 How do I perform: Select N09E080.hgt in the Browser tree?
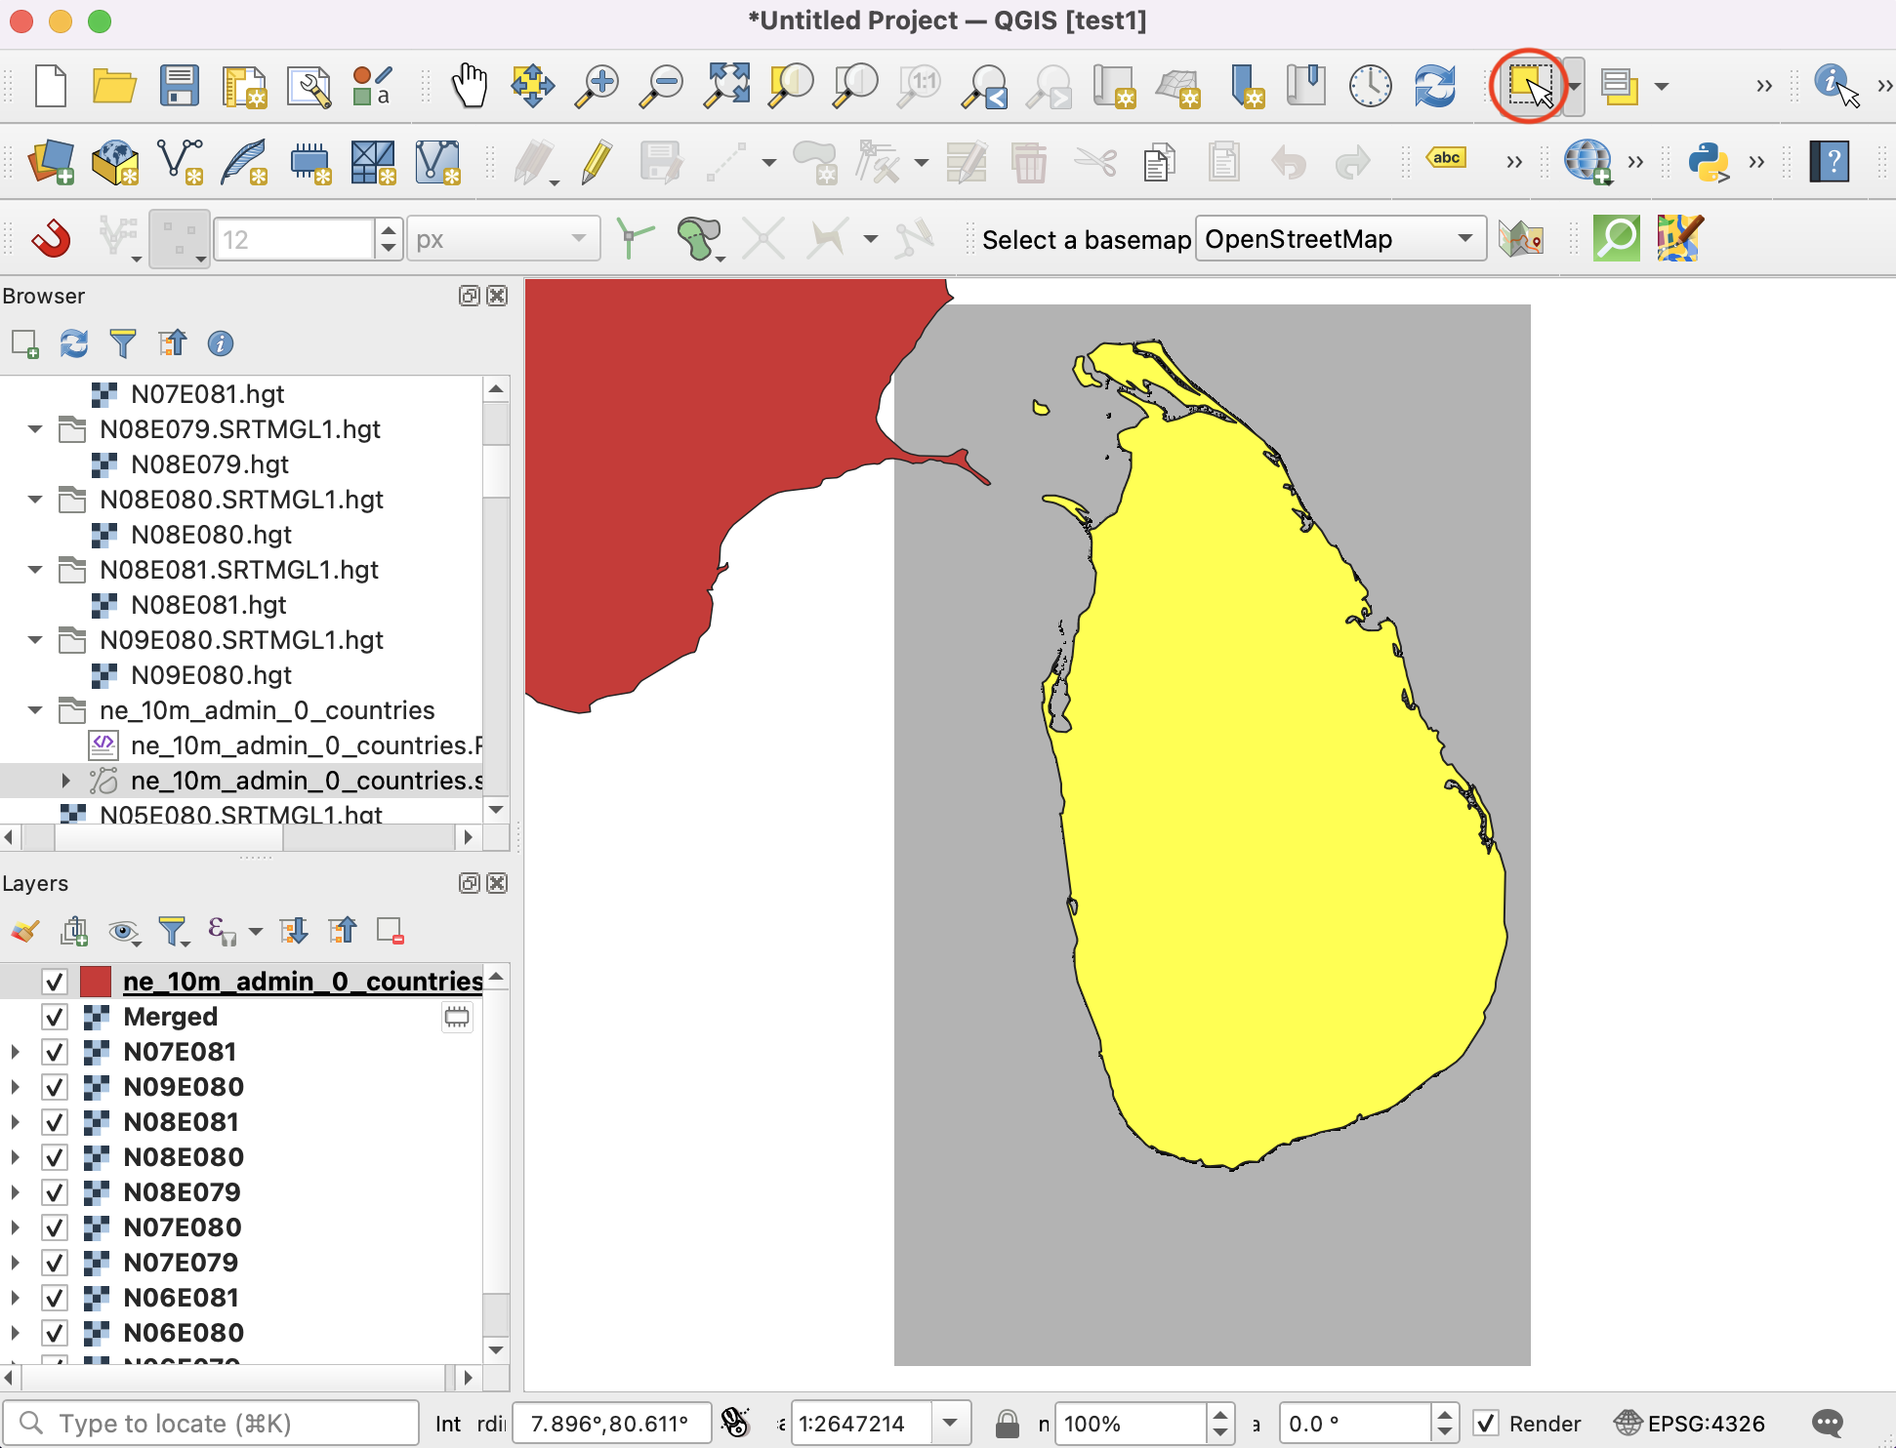pos(211,675)
